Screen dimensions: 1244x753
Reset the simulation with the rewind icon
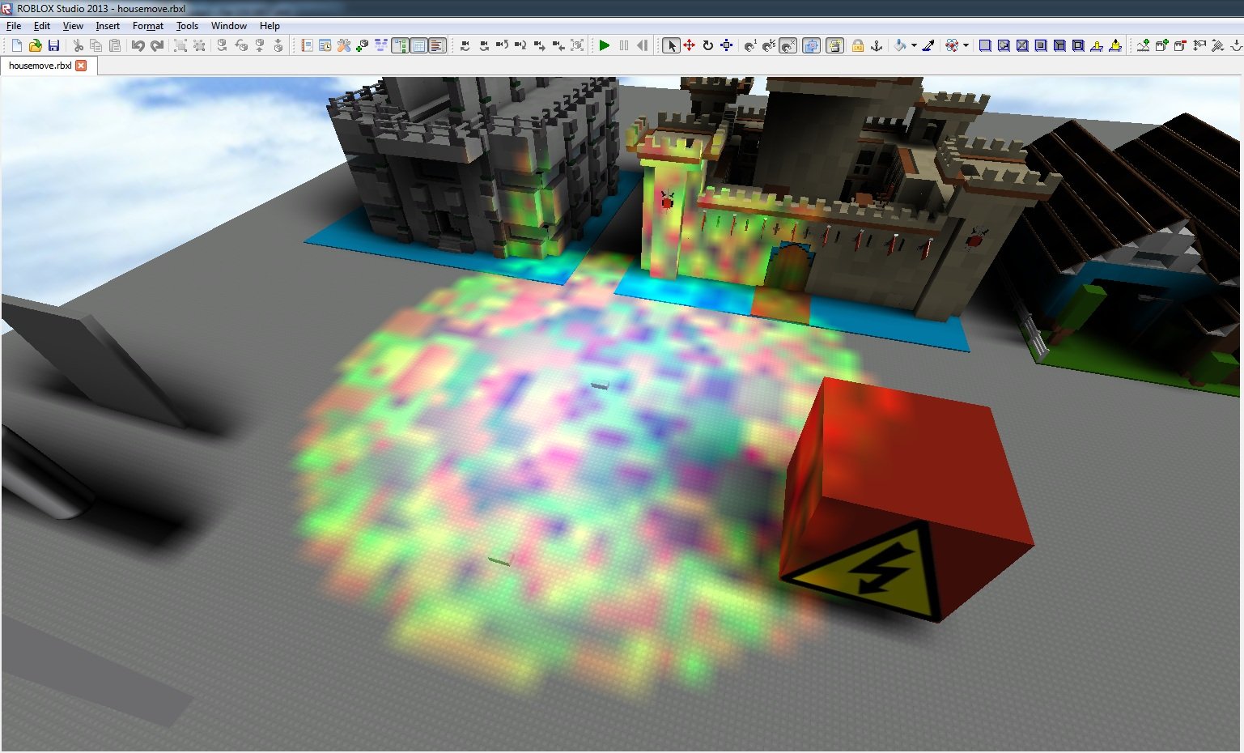tap(642, 45)
